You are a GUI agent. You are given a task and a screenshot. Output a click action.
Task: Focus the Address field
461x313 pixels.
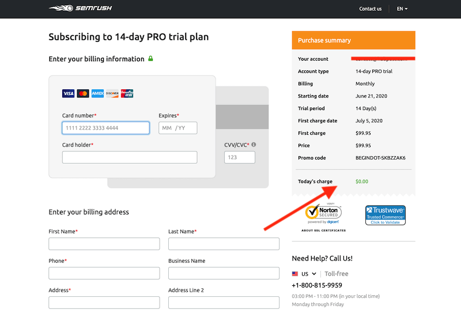coord(104,303)
